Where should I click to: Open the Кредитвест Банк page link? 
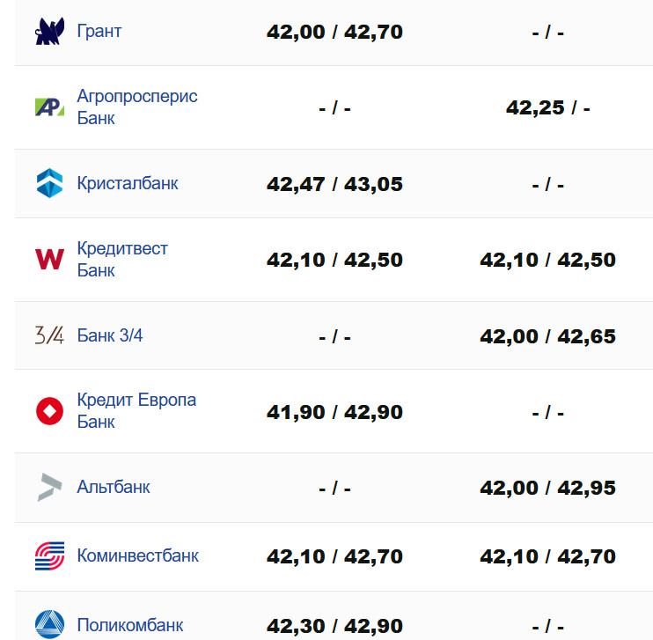122,260
